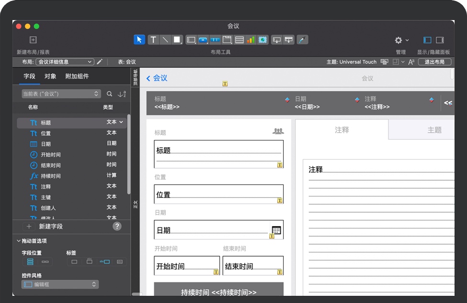Select the Text tool in the toolbar
Viewport: 467px width, 303px height.
pyautogui.click(x=153, y=40)
